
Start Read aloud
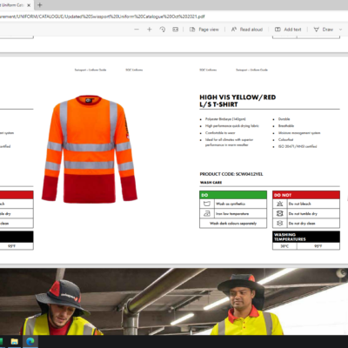point(247,30)
